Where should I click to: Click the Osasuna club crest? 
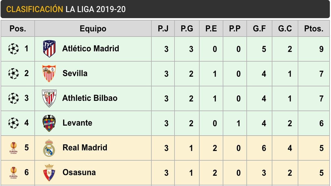point(49,172)
